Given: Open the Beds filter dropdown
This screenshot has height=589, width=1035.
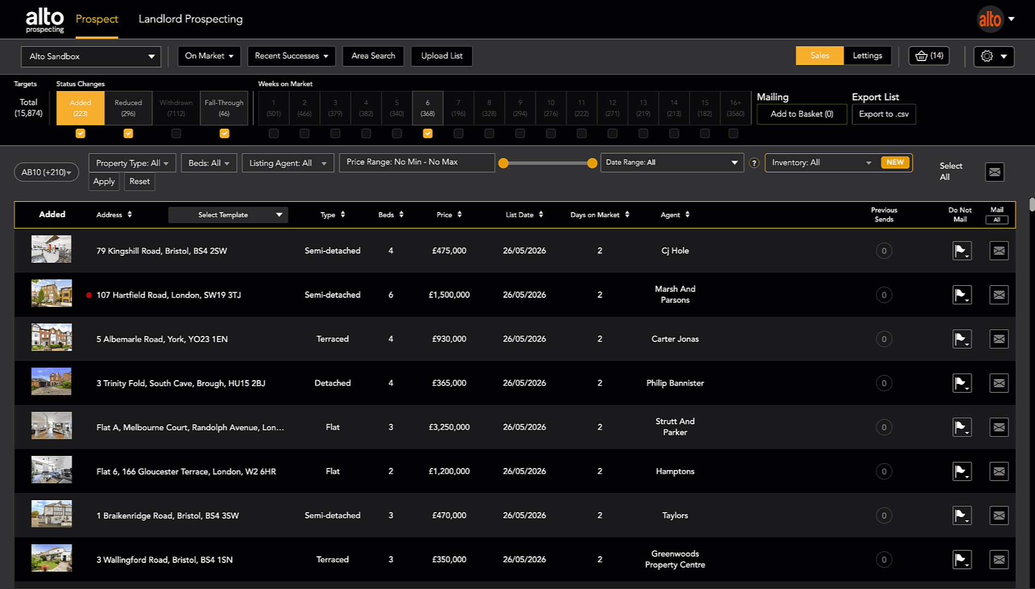Looking at the screenshot, I should click(209, 163).
